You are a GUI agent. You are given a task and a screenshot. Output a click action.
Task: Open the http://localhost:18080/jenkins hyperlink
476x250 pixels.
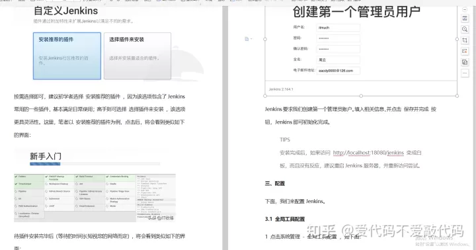[368, 153]
